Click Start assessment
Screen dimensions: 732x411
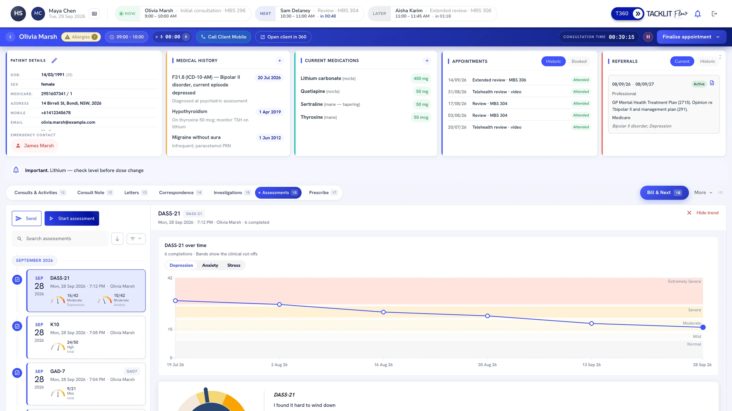coord(72,219)
